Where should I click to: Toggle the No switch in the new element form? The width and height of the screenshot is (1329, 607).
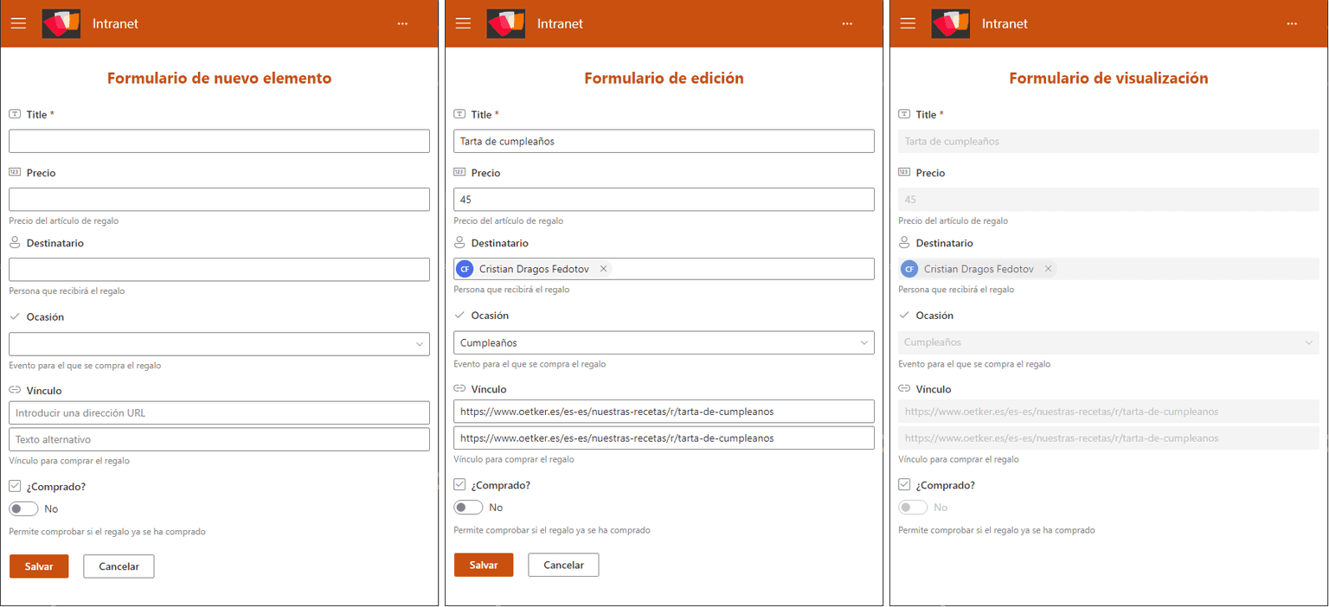tap(23, 508)
